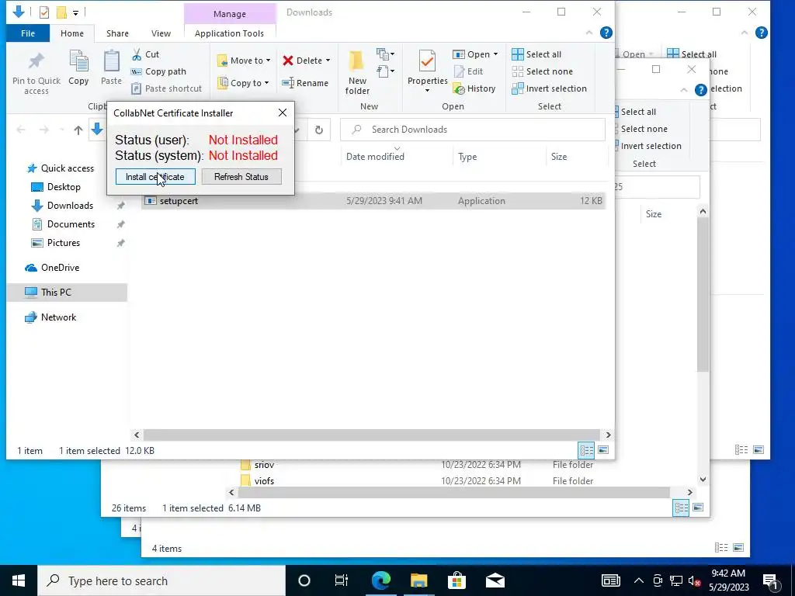Switch to the Share ribbon tab
Viewport: 795px width, 596px height.
[x=117, y=33]
